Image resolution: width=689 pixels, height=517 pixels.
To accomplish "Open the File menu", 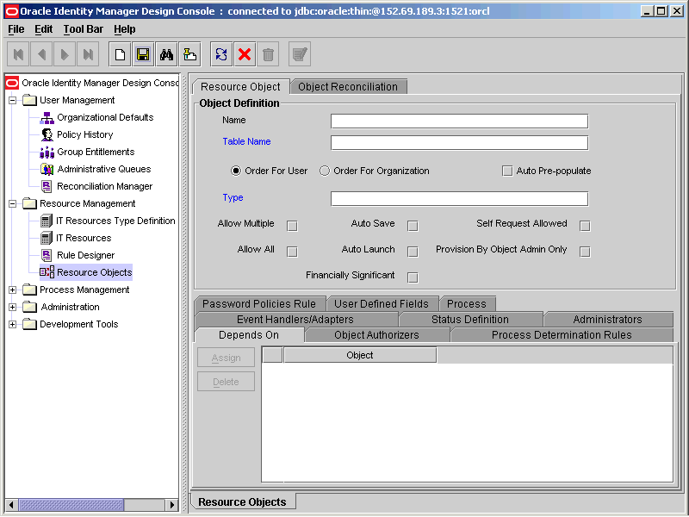I will coord(16,29).
